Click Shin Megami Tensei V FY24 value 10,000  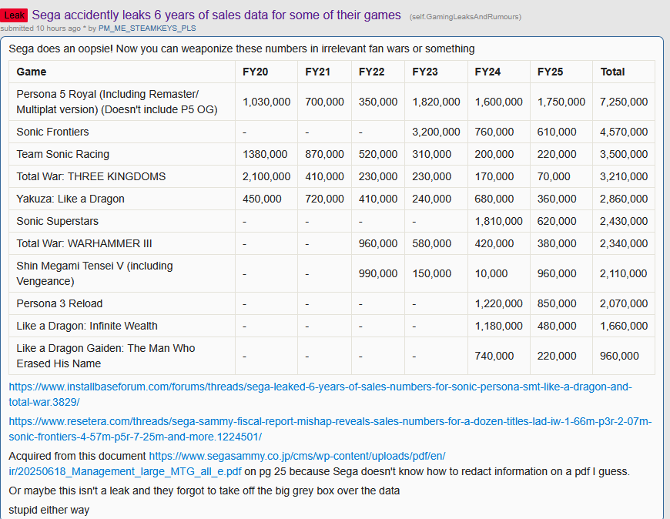[x=491, y=273]
